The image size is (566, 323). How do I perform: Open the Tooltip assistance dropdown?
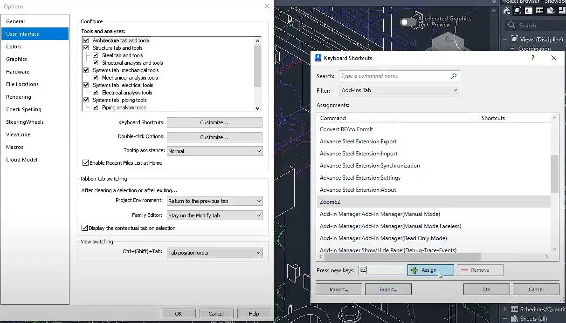[x=215, y=151]
